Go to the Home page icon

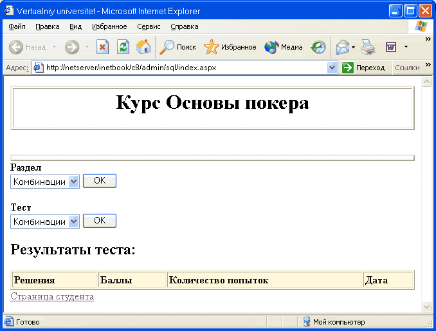tap(143, 47)
